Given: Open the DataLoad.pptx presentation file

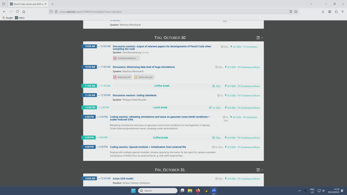Looking at the screenshot, I should click(x=144, y=77).
